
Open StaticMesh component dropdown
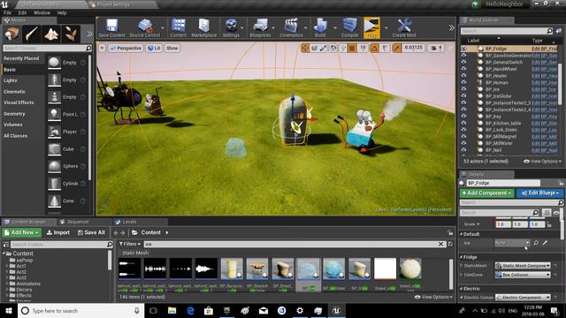(523, 266)
